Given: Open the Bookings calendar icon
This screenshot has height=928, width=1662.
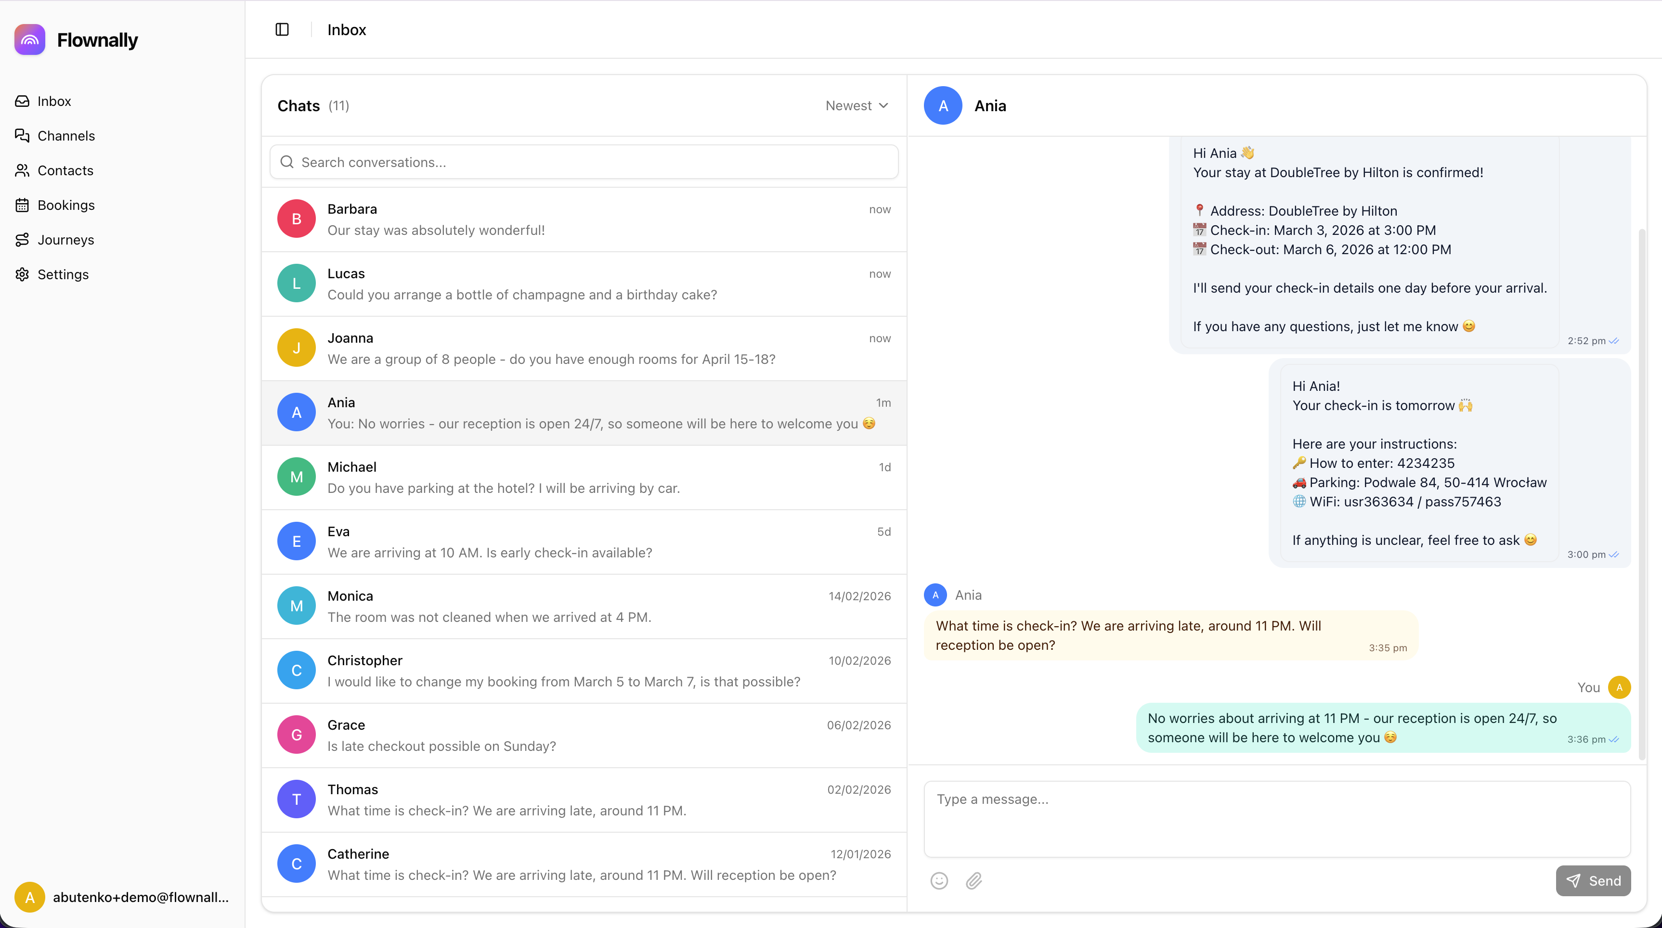Looking at the screenshot, I should click(22, 205).
